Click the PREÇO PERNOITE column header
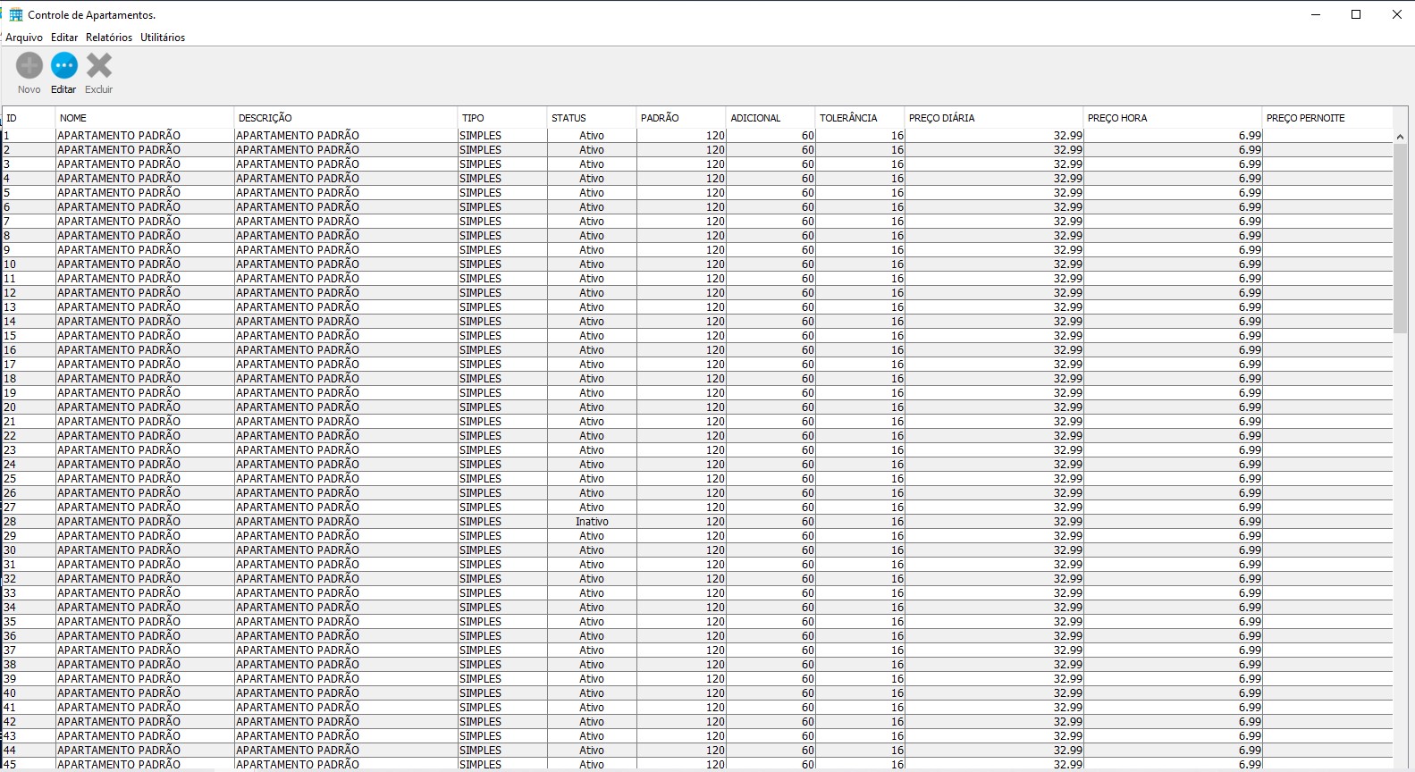 click(1327, 118)
